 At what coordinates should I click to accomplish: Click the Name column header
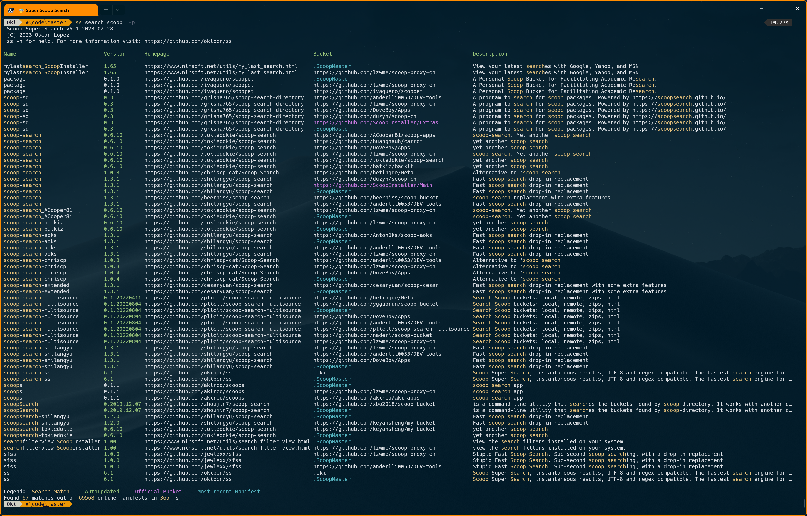click(10, 54)
